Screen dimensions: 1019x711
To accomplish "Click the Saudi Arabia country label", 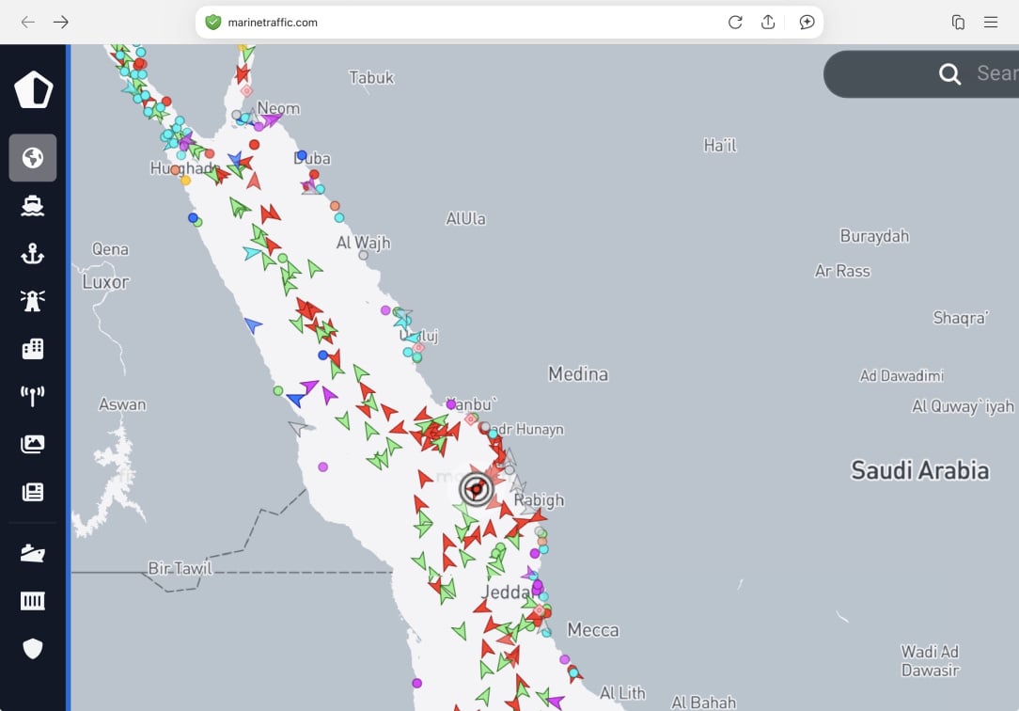I will pos(920,470).
